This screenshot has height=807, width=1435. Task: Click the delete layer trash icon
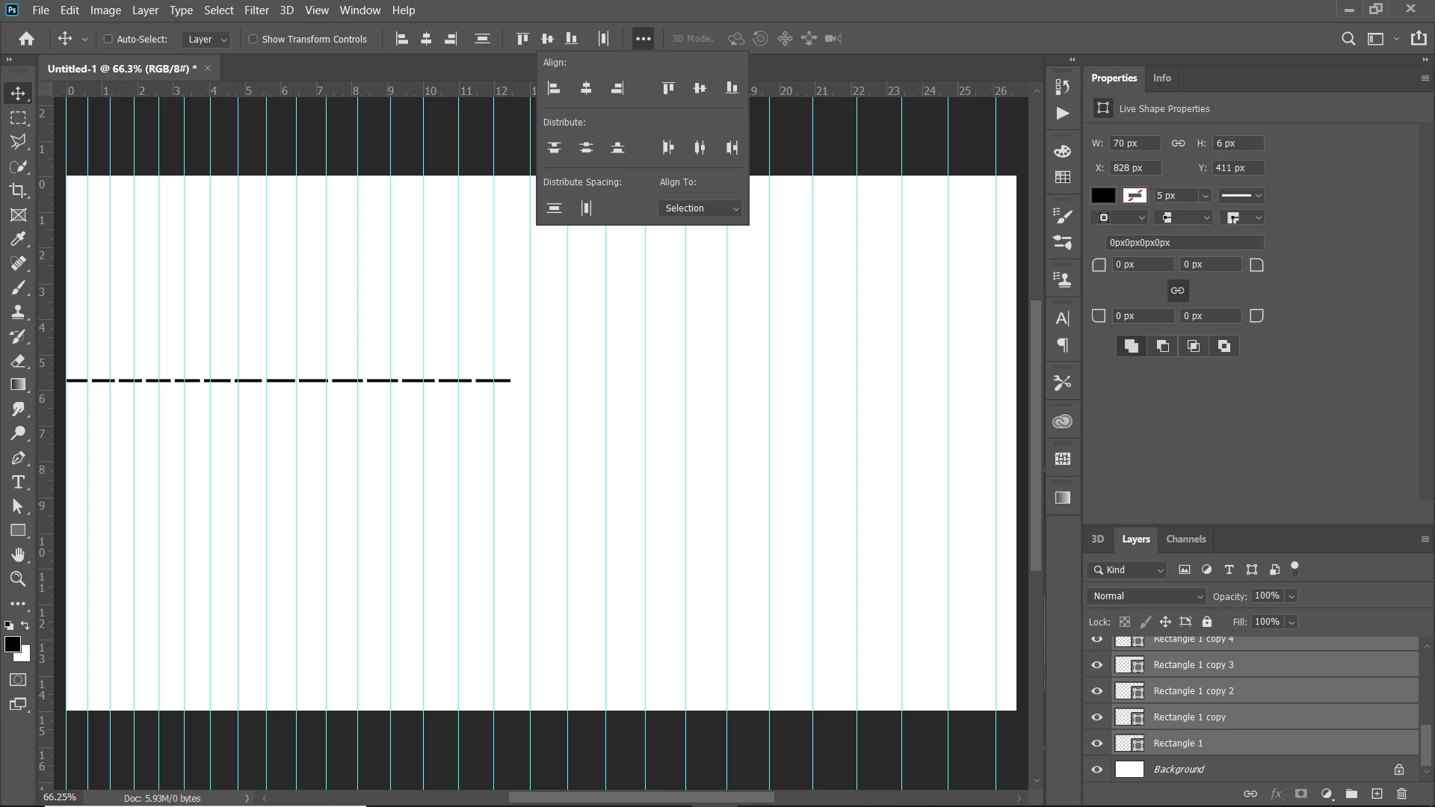[x=1401, y=794]
